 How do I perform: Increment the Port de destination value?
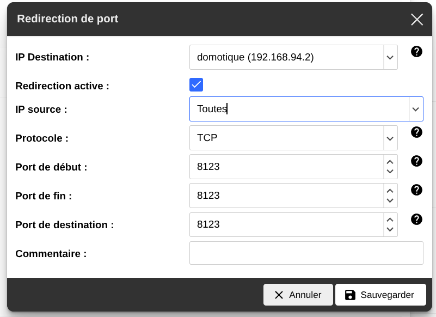[390, 220]
